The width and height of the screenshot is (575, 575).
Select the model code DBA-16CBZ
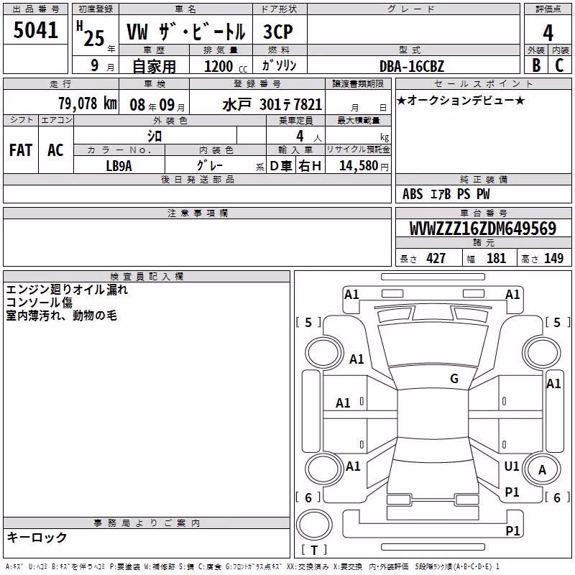coord(412,66)
